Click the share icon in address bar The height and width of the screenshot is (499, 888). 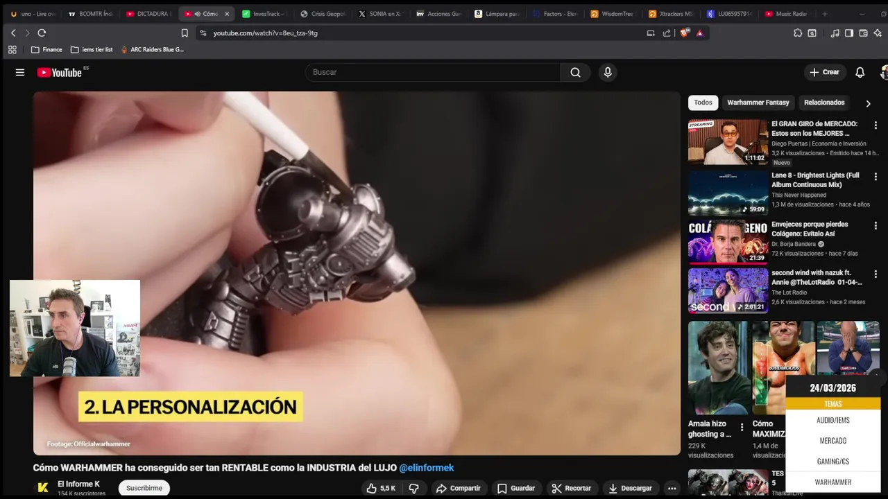click(x=667, y=33)
